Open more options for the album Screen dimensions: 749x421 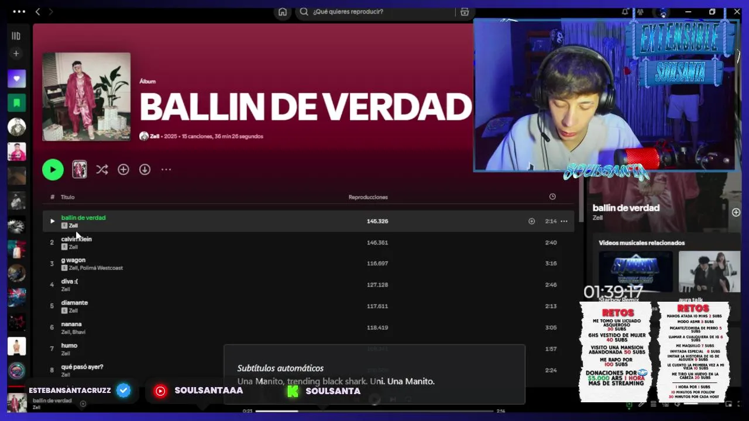tap(166, 170)
